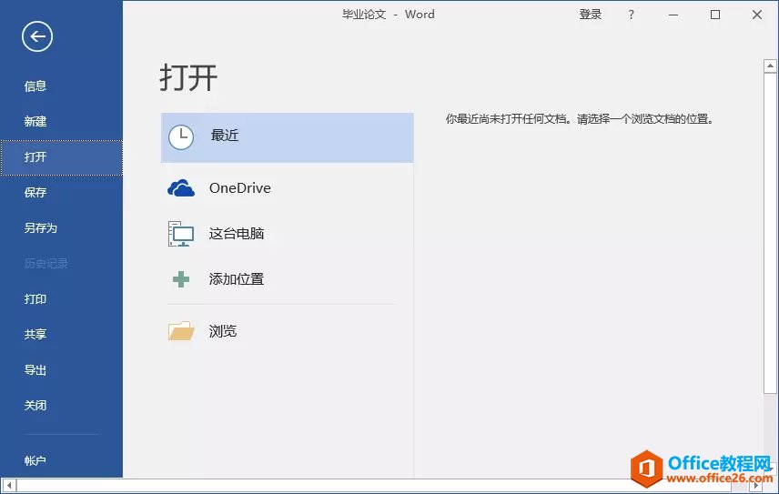Click the back arrow circle icon
This screenshot has height=494, width=779.
[x=37, y=36]
